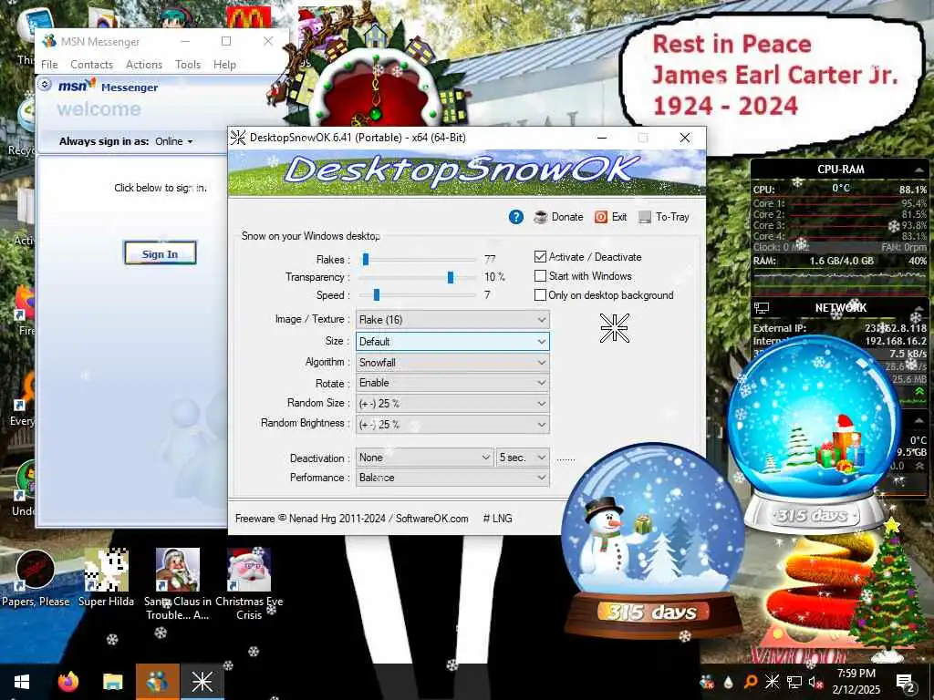Open the Size dropdown showing Default
The height and width of the screenshot is (700, 934).
tap(452, 341)
